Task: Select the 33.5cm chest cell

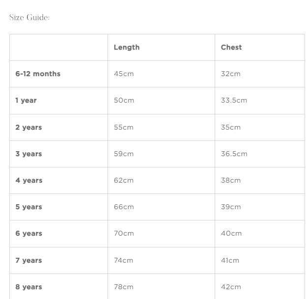Action: (x=234, y=100)
